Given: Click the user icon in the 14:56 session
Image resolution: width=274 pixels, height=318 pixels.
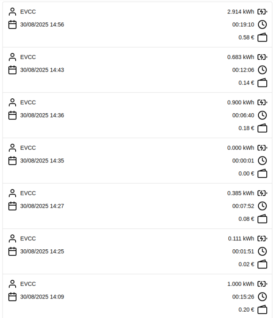Looking at the screenshot, I should tap(12, 12).
